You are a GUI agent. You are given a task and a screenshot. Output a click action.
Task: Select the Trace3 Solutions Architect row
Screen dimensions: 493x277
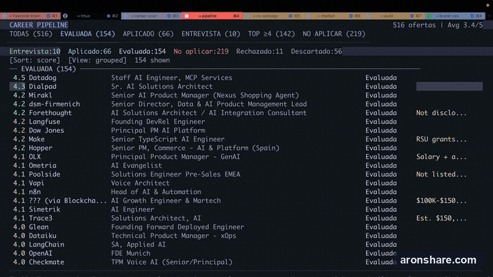point(246,218)
